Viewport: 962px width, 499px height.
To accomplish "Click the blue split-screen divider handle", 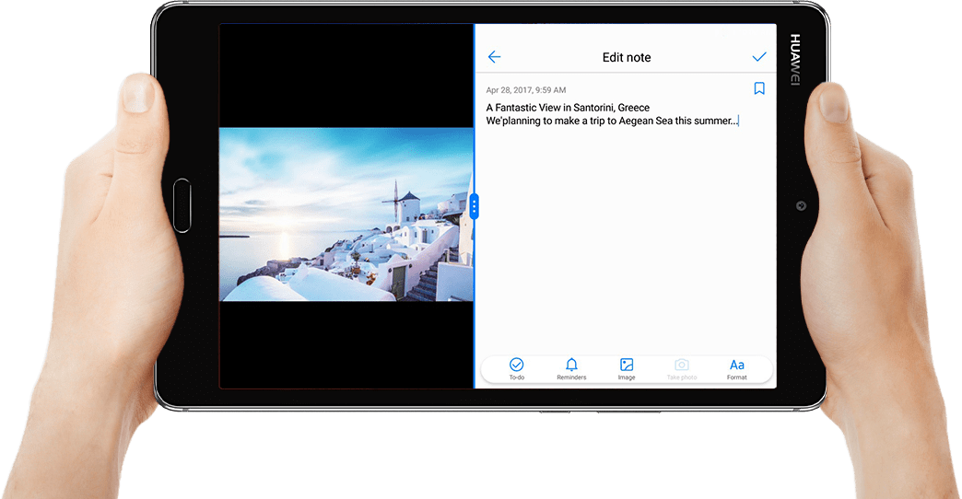I will tap(474, 206).
